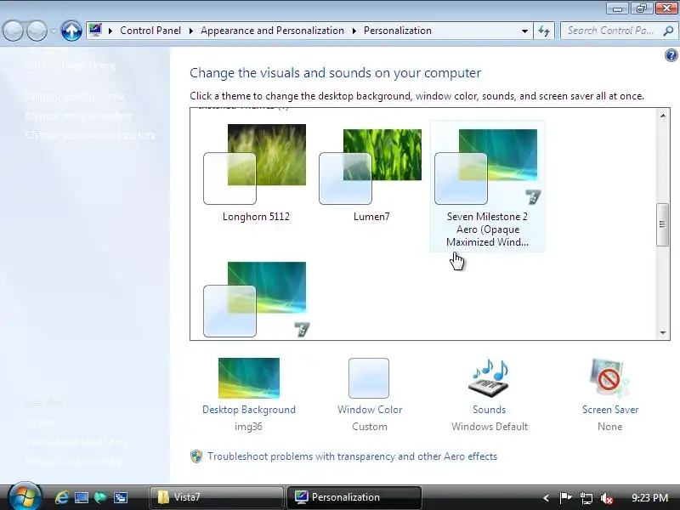Launch Internet Explorer from Quick Launch
The width and height of the screenshot is (680, 510).
[62, 497]
